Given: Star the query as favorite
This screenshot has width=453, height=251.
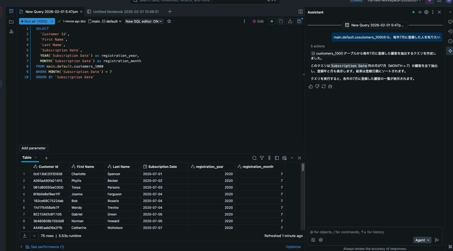Looking at the screenshot, I should (169, 21).
